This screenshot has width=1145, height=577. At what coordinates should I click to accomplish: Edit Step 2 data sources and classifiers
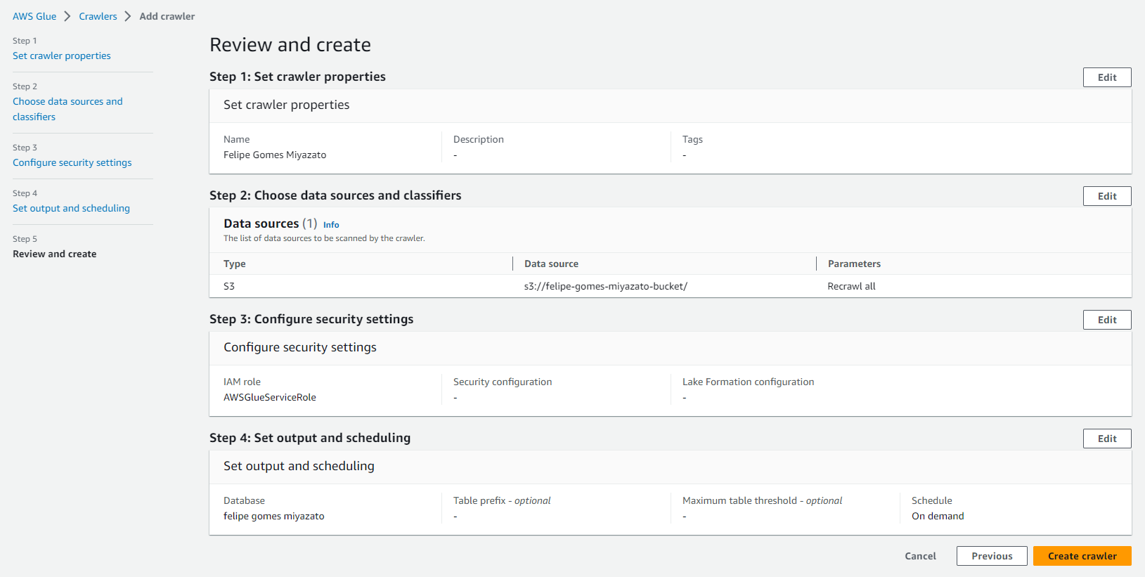(x=1106, y=196)
